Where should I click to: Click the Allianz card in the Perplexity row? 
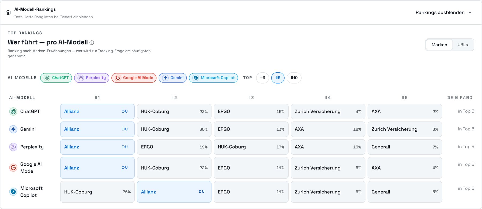click(97, 147)
